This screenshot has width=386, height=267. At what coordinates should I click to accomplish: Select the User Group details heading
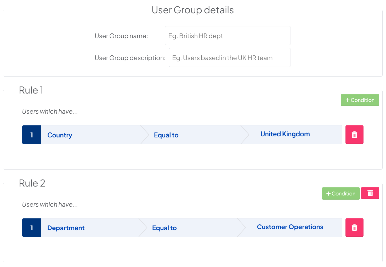tap(193, 10)
